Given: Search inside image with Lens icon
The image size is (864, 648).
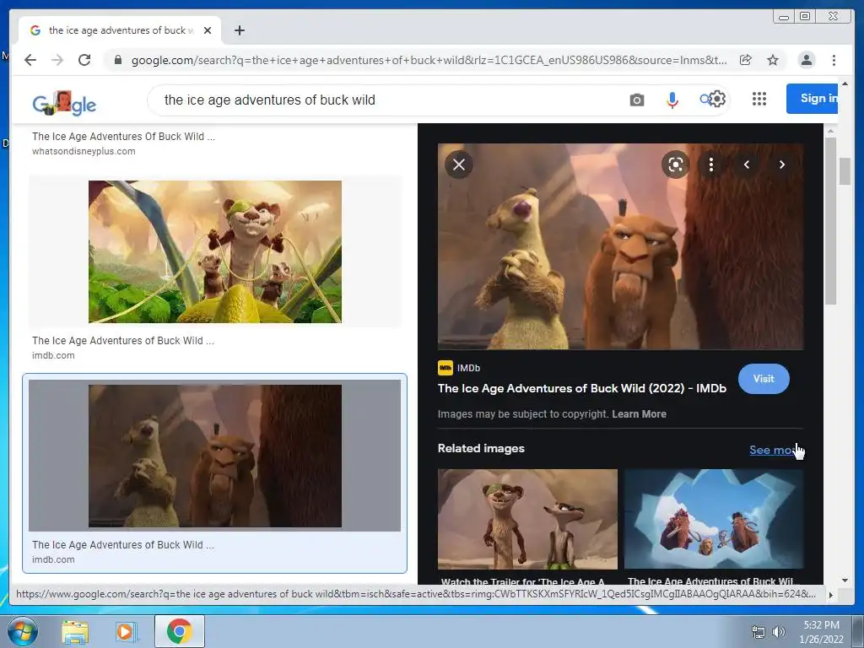Looking at the screenshot, I should 676,165.
